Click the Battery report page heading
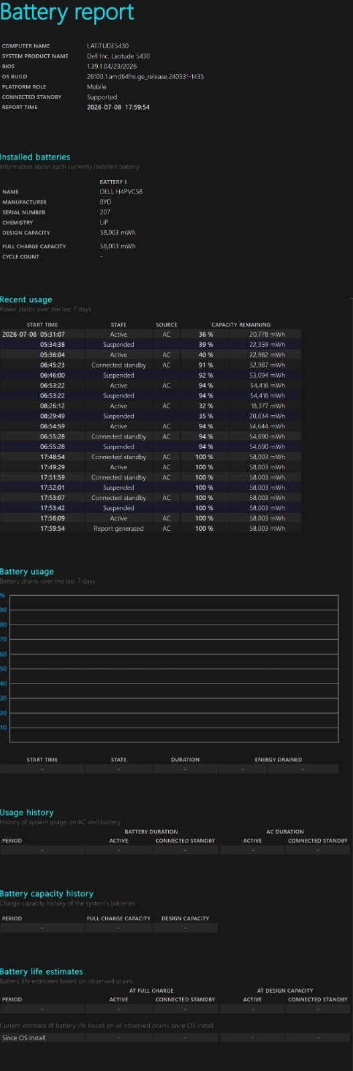The height and width of the screenshot is (1071, 353). tap(67, 13)
